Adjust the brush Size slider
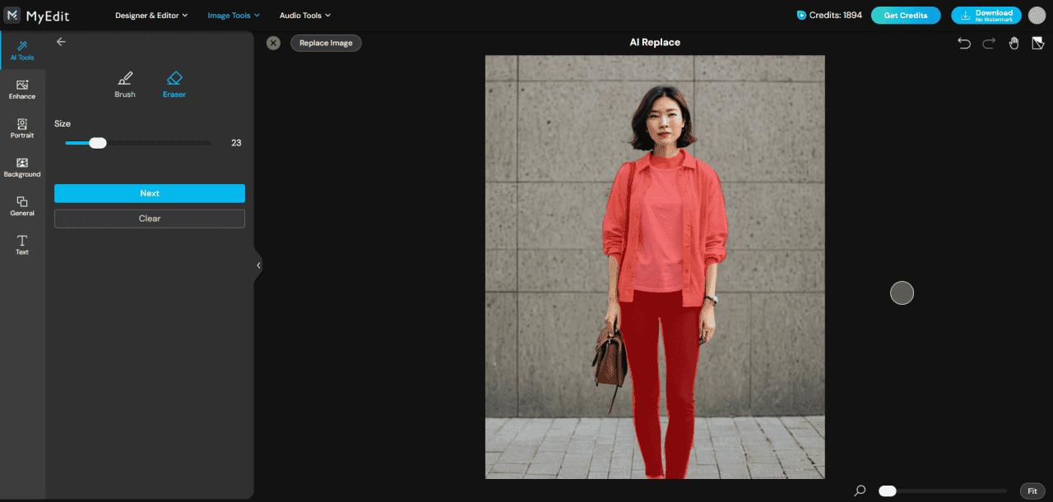 click(99, 142)
